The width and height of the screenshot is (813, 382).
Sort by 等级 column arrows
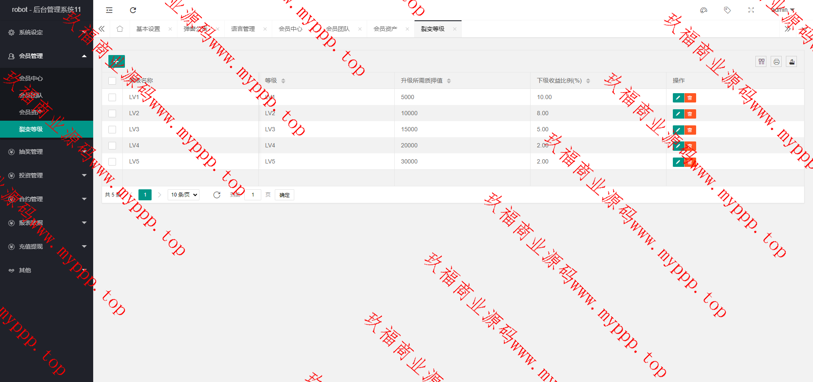[x=283, y=81]
